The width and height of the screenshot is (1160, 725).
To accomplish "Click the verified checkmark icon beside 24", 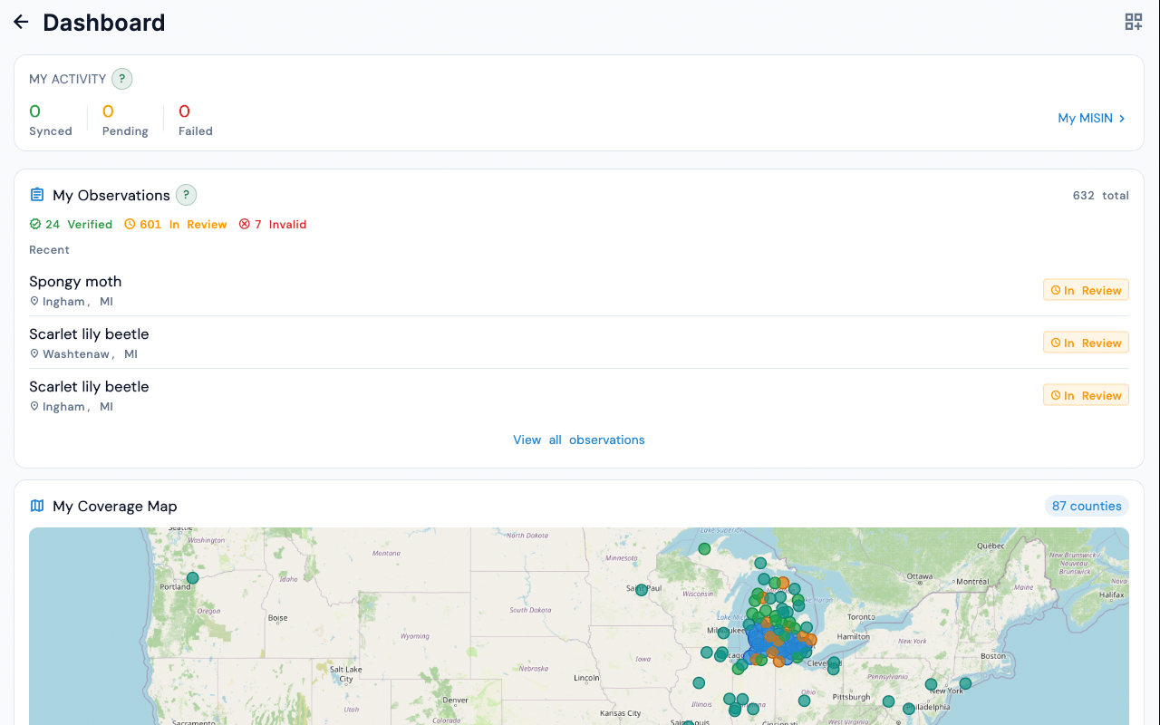I will (35, 224).
